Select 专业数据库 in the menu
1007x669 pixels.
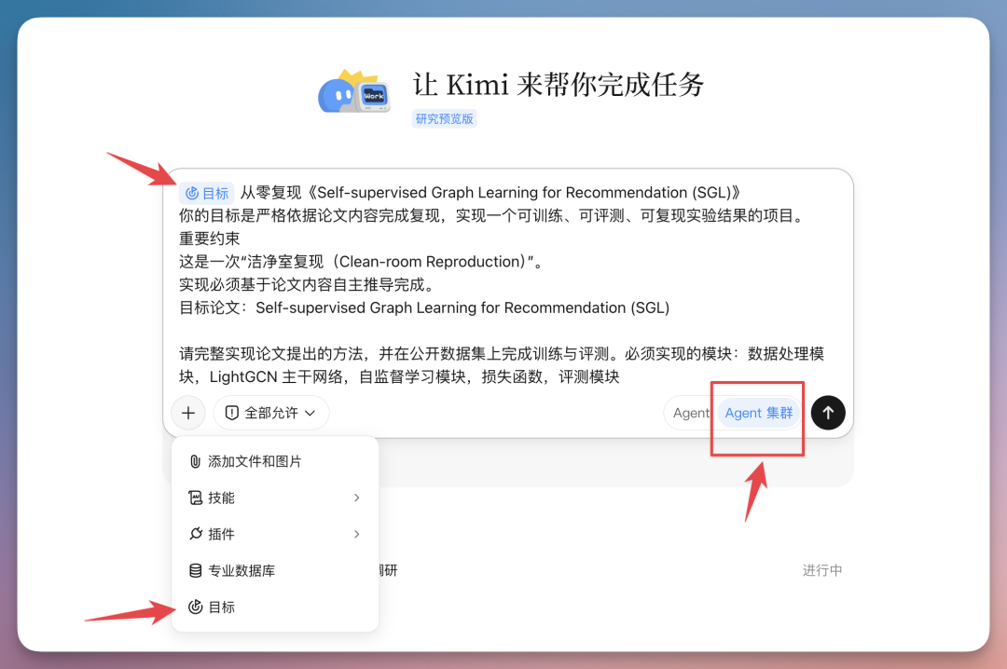275,571
